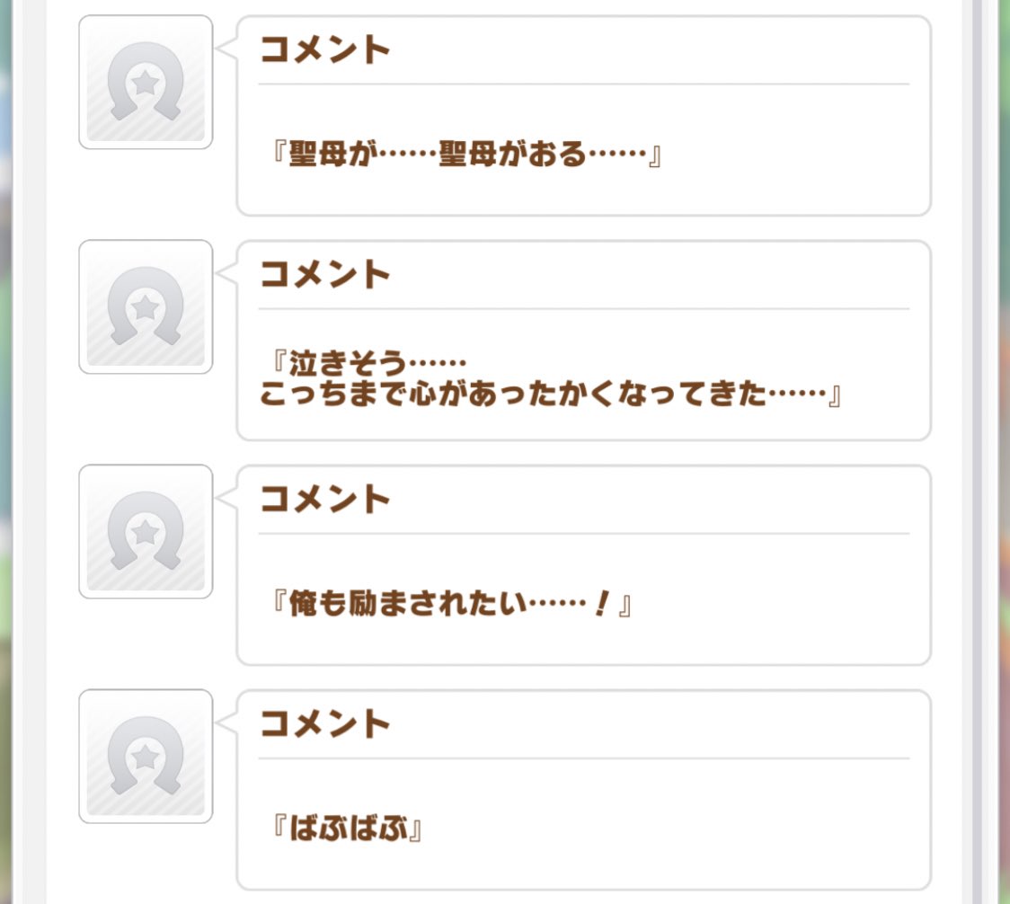1010x904 pixels.
Task: Click the divider line under the first コメント heading
Action: pos(583,84)
